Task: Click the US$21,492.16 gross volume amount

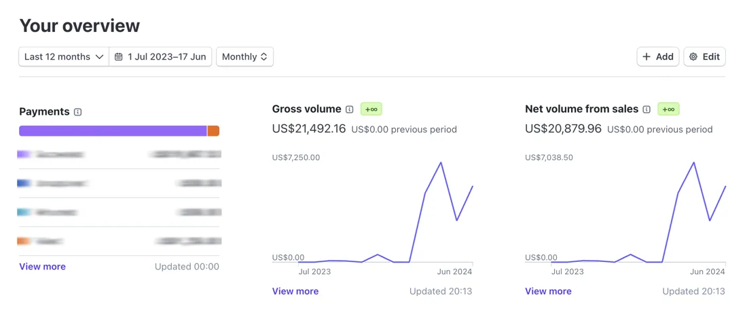Action: 309,129
